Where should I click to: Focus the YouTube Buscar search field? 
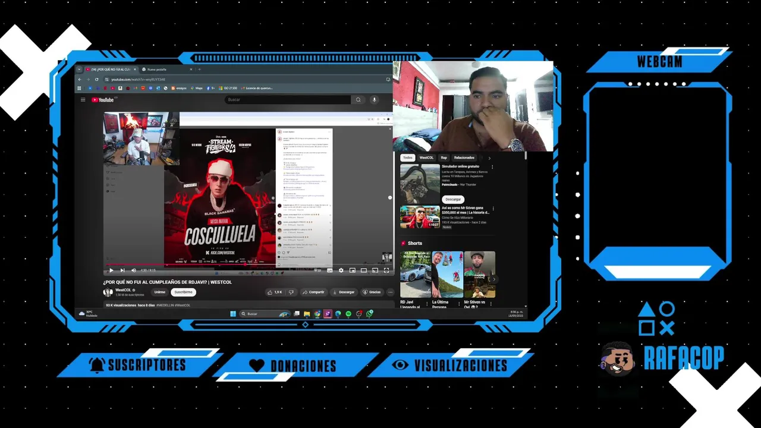[x=288, y=100]
